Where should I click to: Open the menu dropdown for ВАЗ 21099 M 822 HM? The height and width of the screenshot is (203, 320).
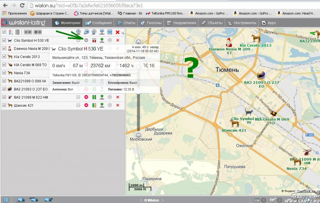point(110,97)
